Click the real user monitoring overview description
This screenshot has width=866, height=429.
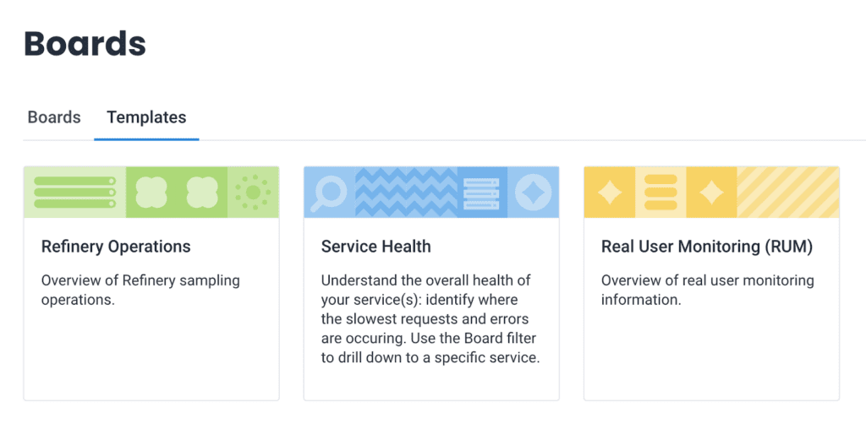[x=707, y=290]
